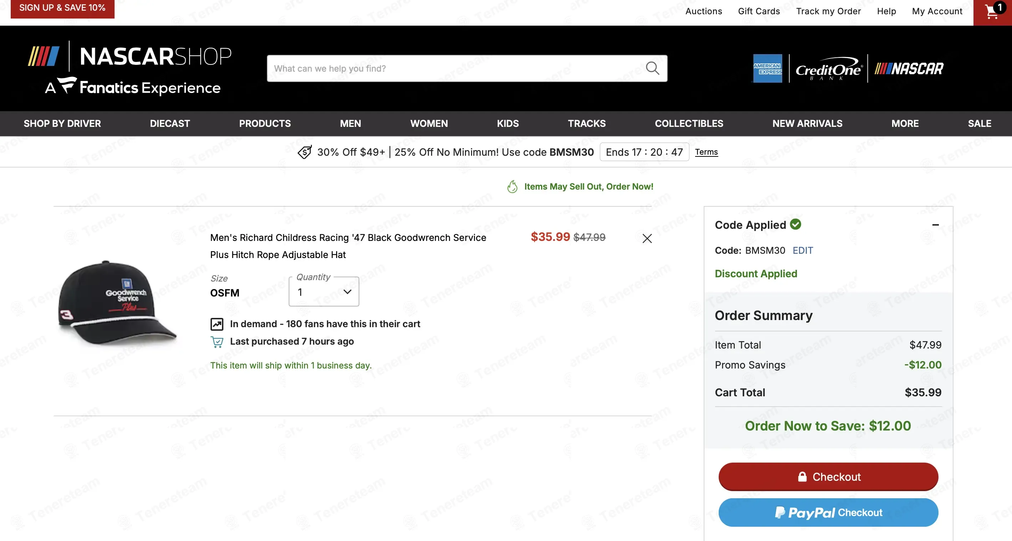Click the last purchased cart icon
1012x541 pixels.
point(217,342)
